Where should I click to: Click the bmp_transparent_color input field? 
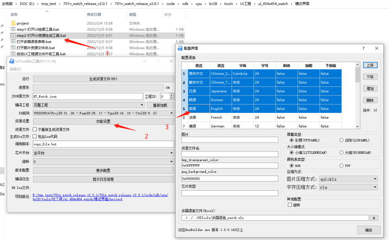click(x=230, y=165)
